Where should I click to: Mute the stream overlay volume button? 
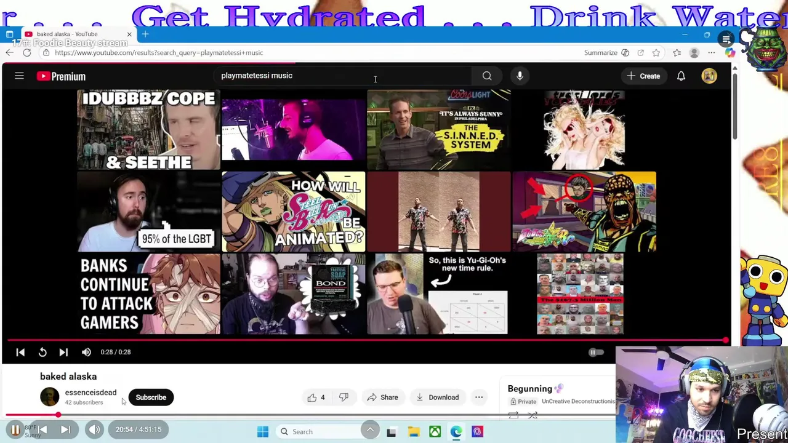[x=94, y=429]
